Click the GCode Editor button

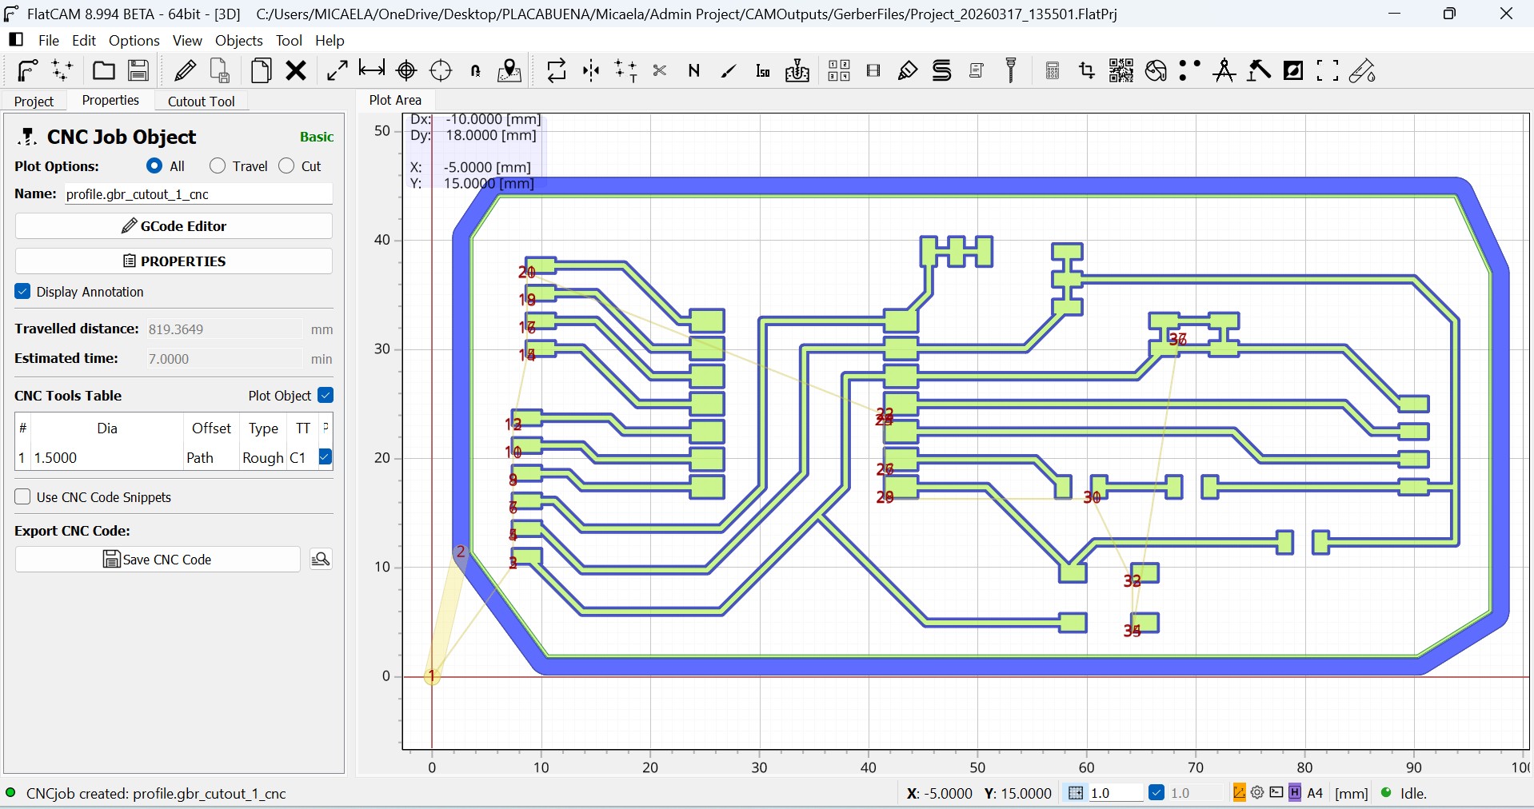(174, 226)
